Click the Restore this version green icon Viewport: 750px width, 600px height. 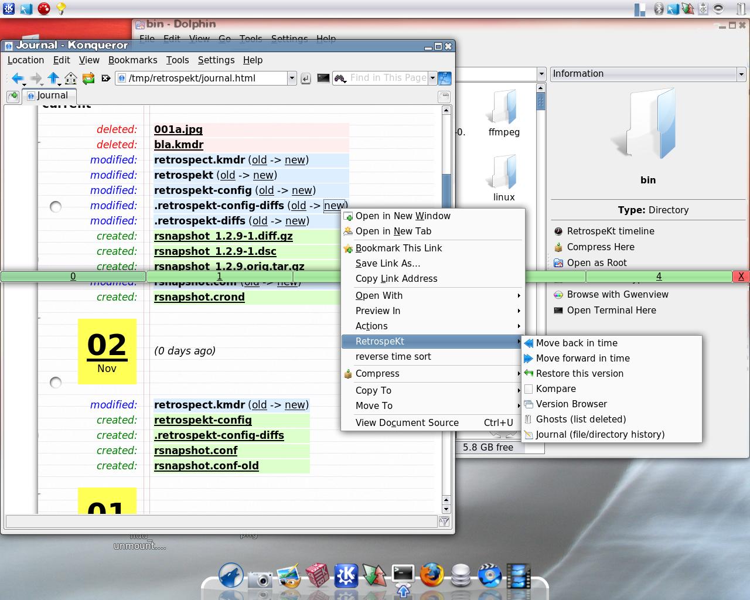click(x=529, y=373)
